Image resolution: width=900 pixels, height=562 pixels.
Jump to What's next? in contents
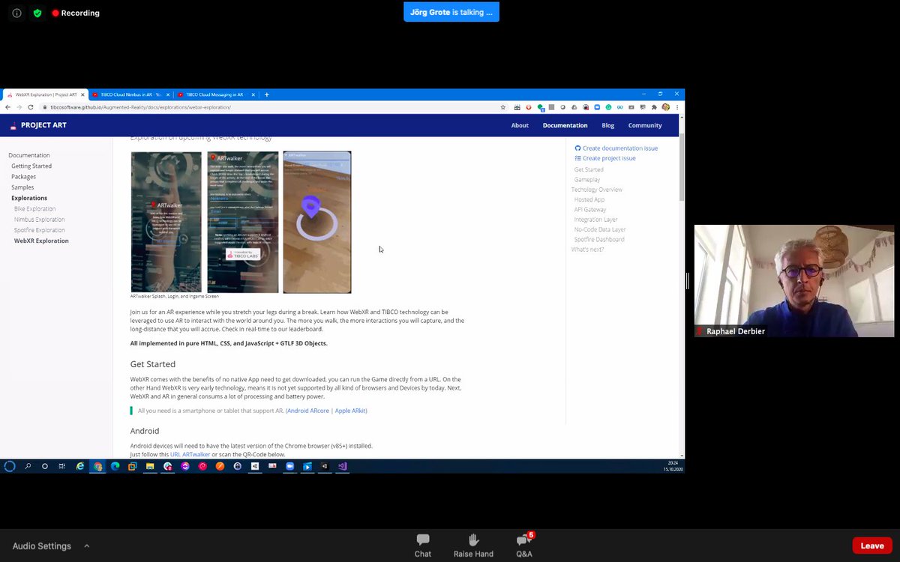pyautogui.click(x=587, y=250)
